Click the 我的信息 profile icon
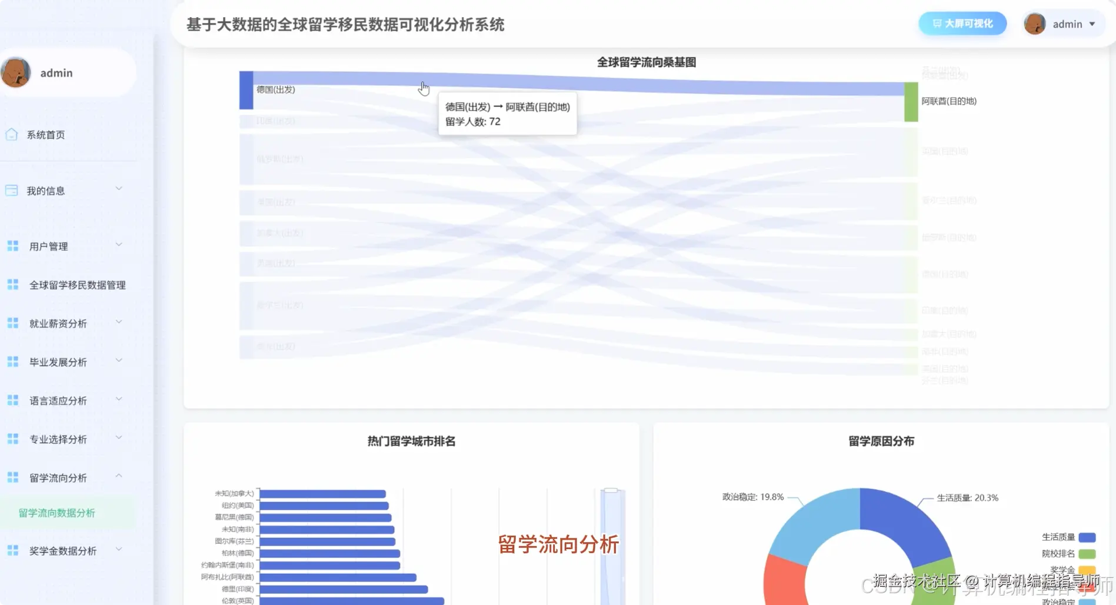Viewport: 1116px width, 605px height. (x=12, y=190)
